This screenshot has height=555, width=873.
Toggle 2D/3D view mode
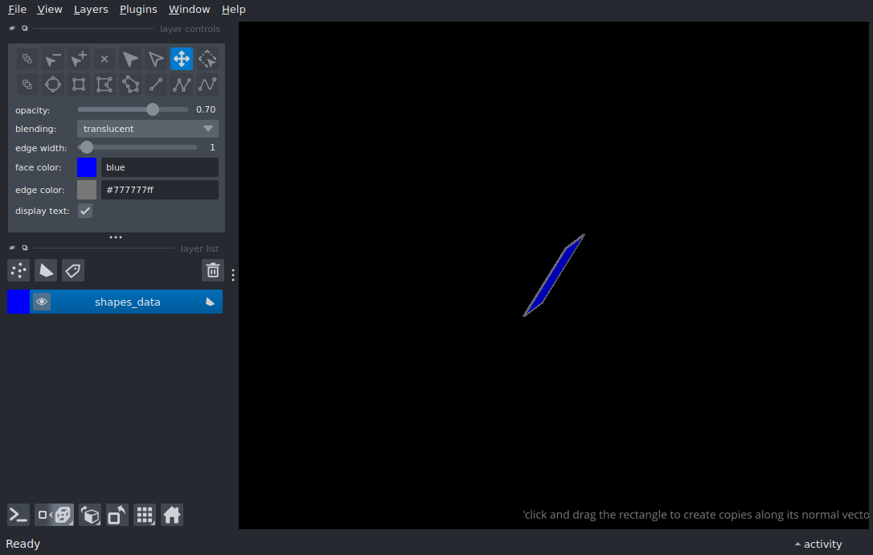55,515
